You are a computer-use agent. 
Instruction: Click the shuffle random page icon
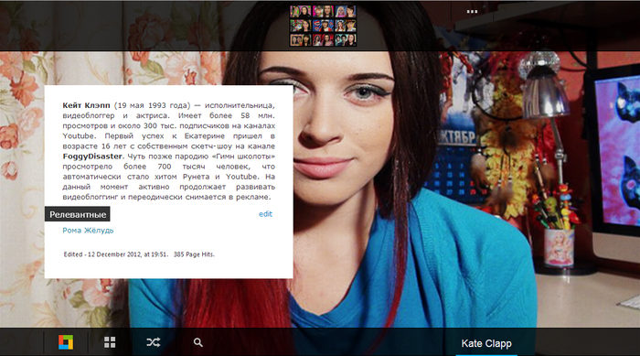(x=153, y=342)
